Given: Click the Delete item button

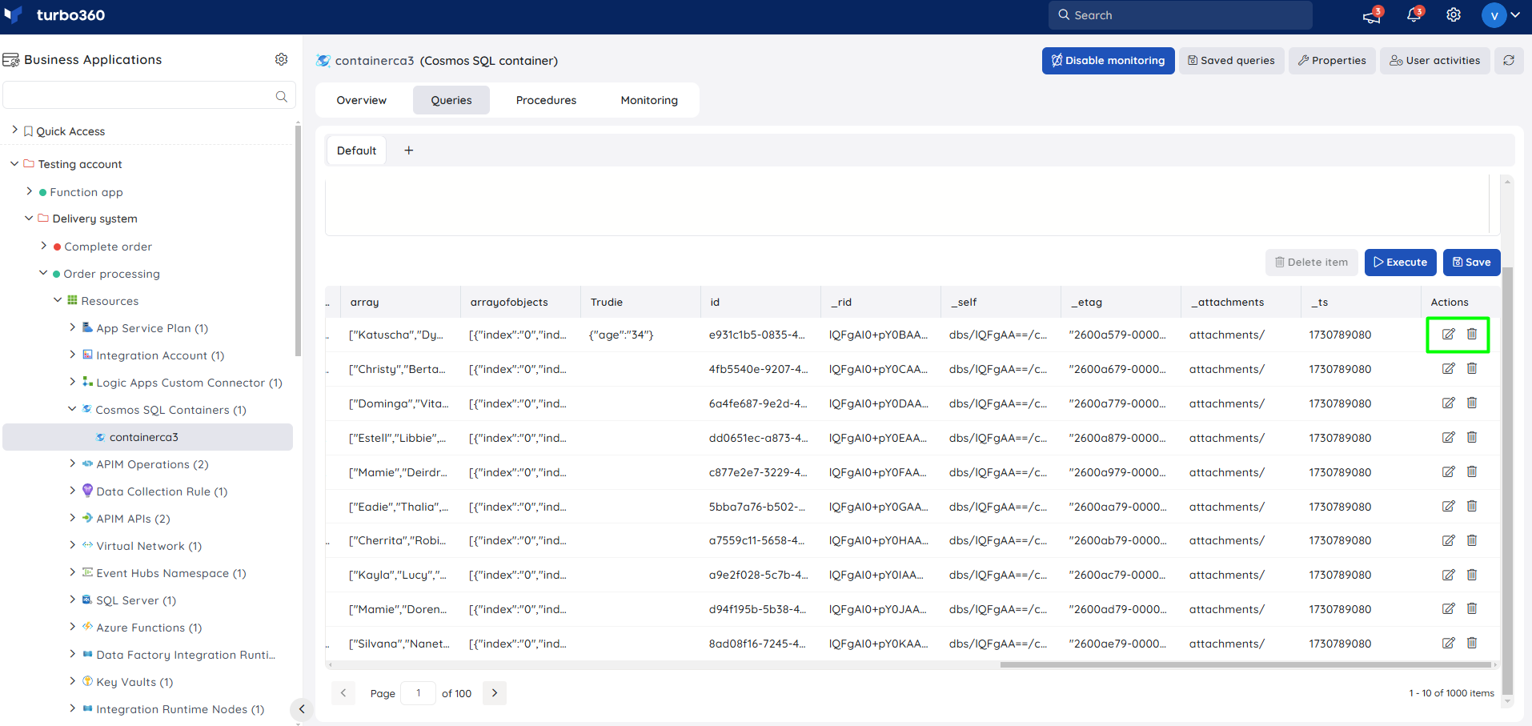Looking at the screenshot, I should coord(1311,263).
